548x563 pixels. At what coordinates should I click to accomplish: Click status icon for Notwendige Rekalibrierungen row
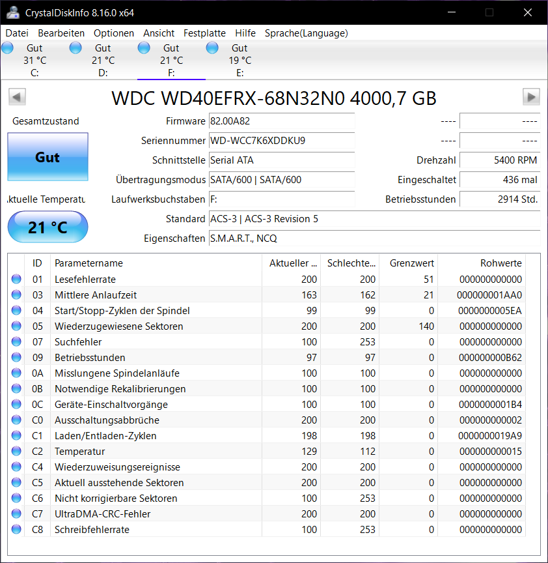coord(16,388)
